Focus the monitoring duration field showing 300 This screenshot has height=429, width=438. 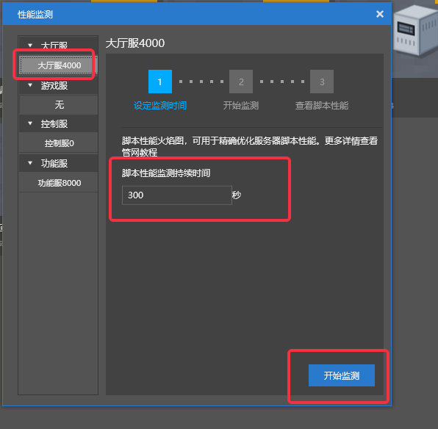pos(177,195)
